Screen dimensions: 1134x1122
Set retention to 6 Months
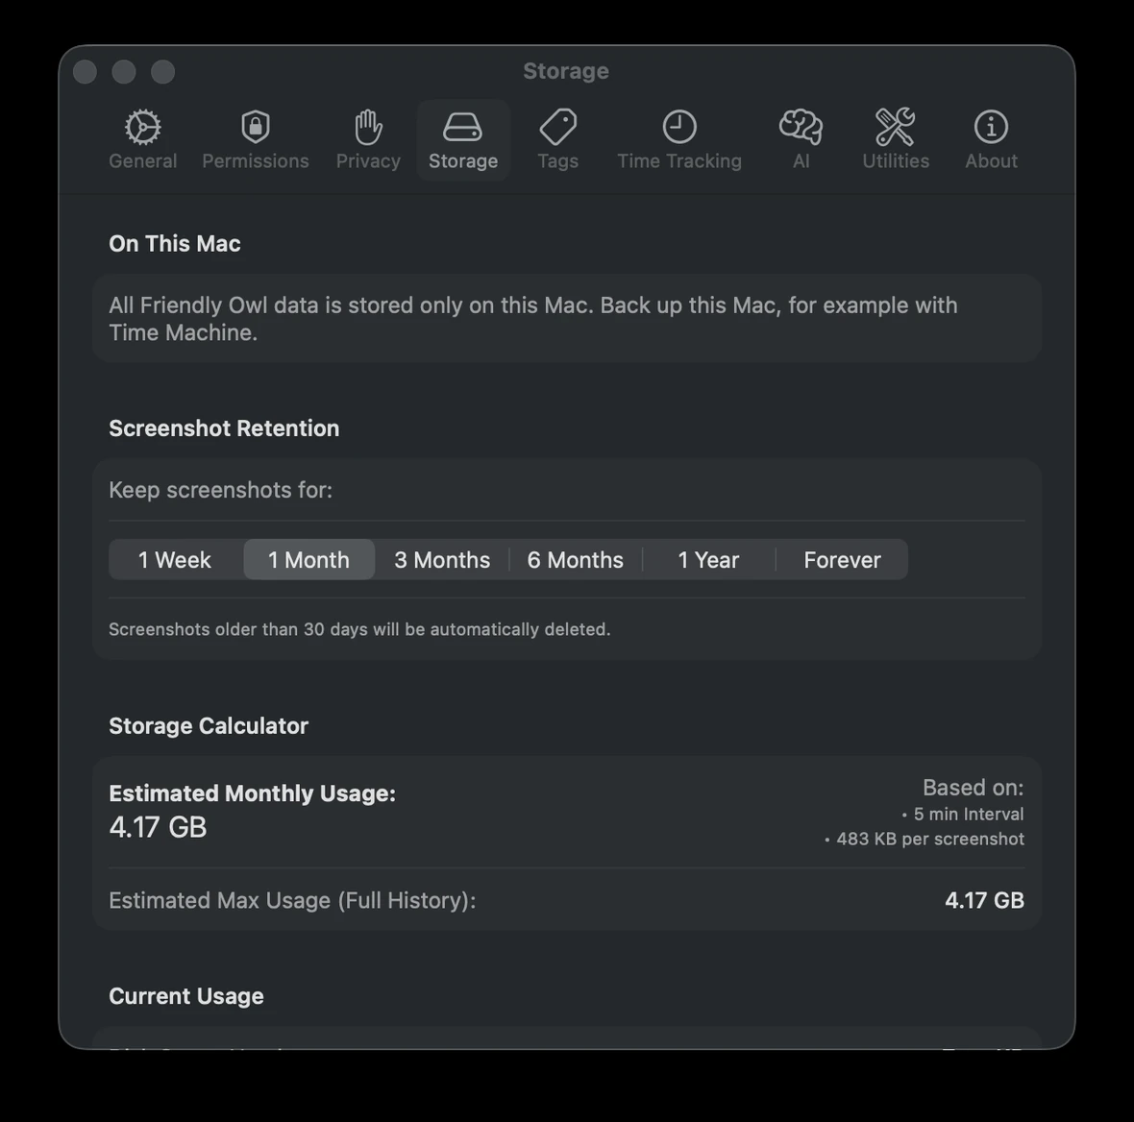tap(575, 559)
